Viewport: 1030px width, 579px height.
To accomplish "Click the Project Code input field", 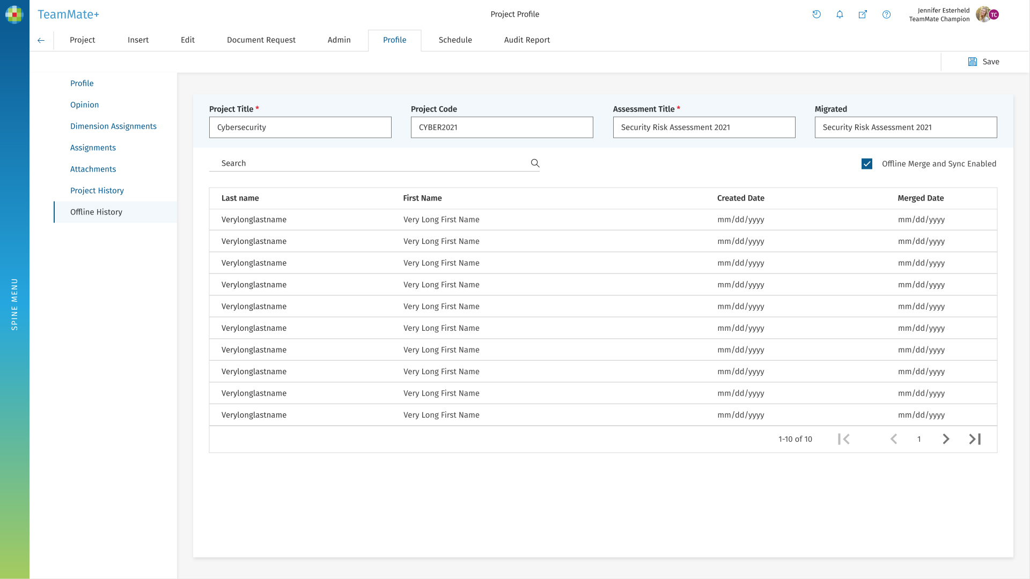I will [502, 127].
